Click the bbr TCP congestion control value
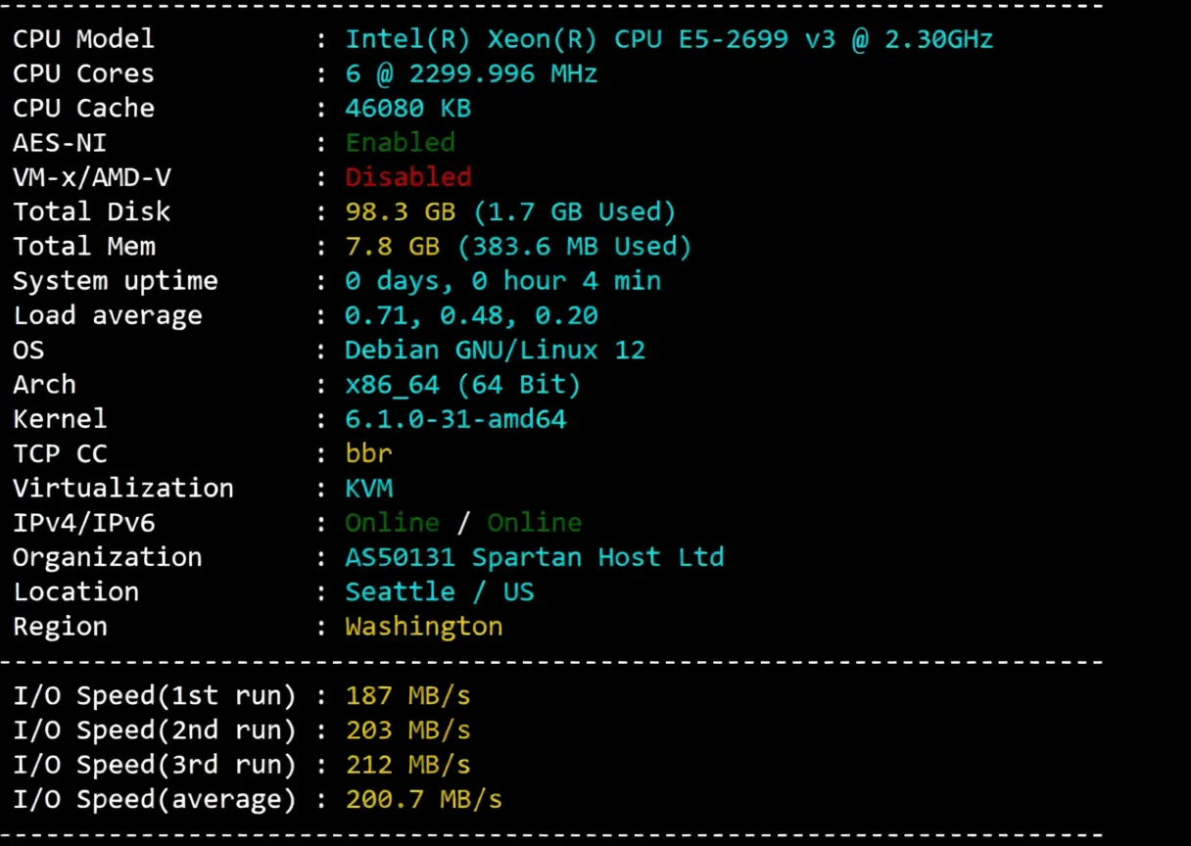1191x846 pixels. coord(368,453)
